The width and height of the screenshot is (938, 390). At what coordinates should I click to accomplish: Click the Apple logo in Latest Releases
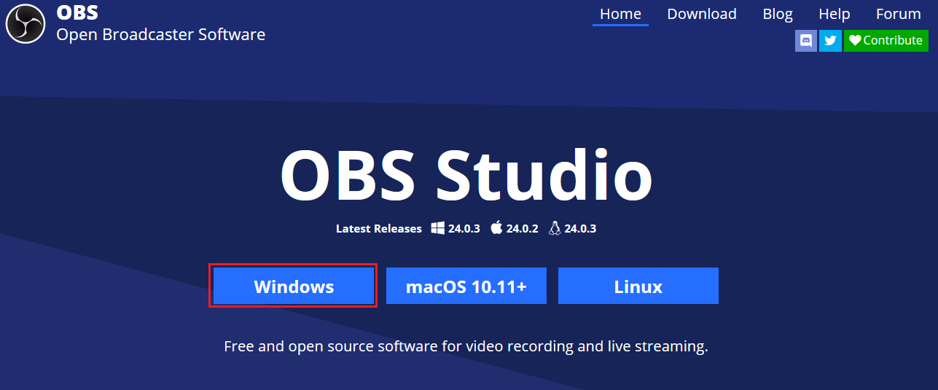(496, 228)
